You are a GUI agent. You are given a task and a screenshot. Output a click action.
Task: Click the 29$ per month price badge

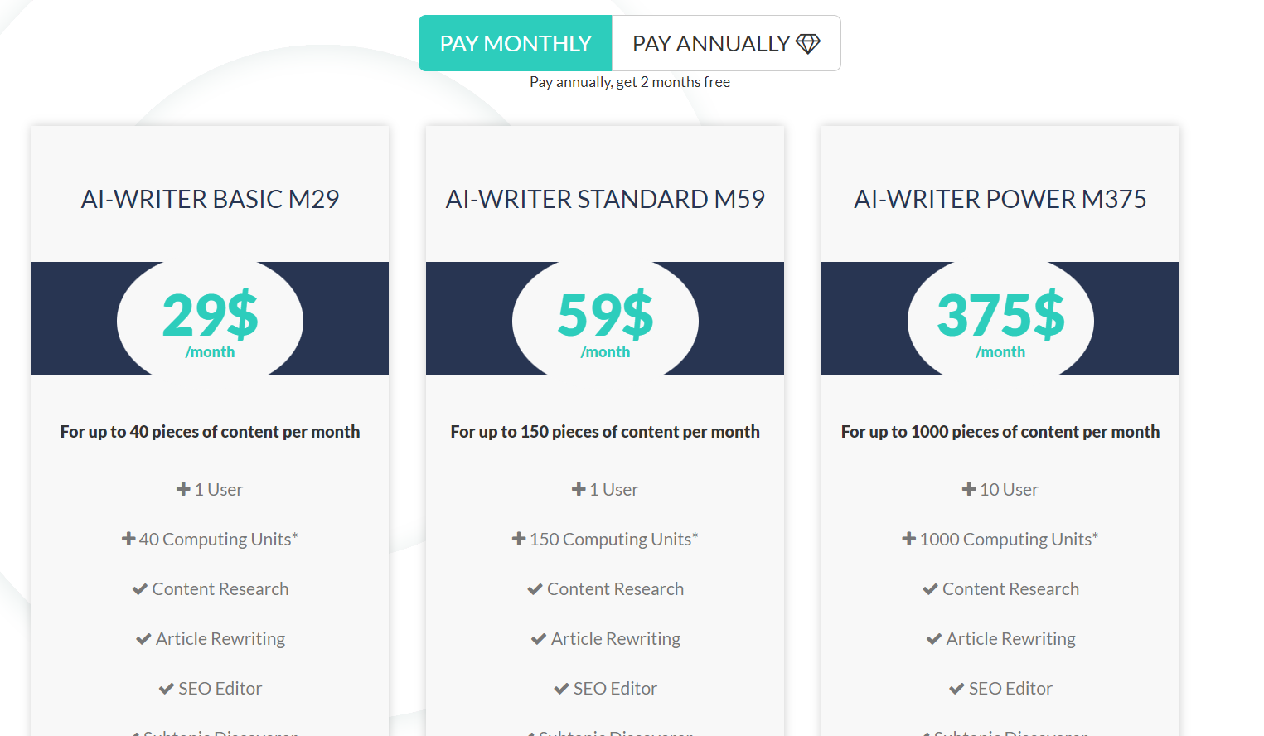click(210, 320)
